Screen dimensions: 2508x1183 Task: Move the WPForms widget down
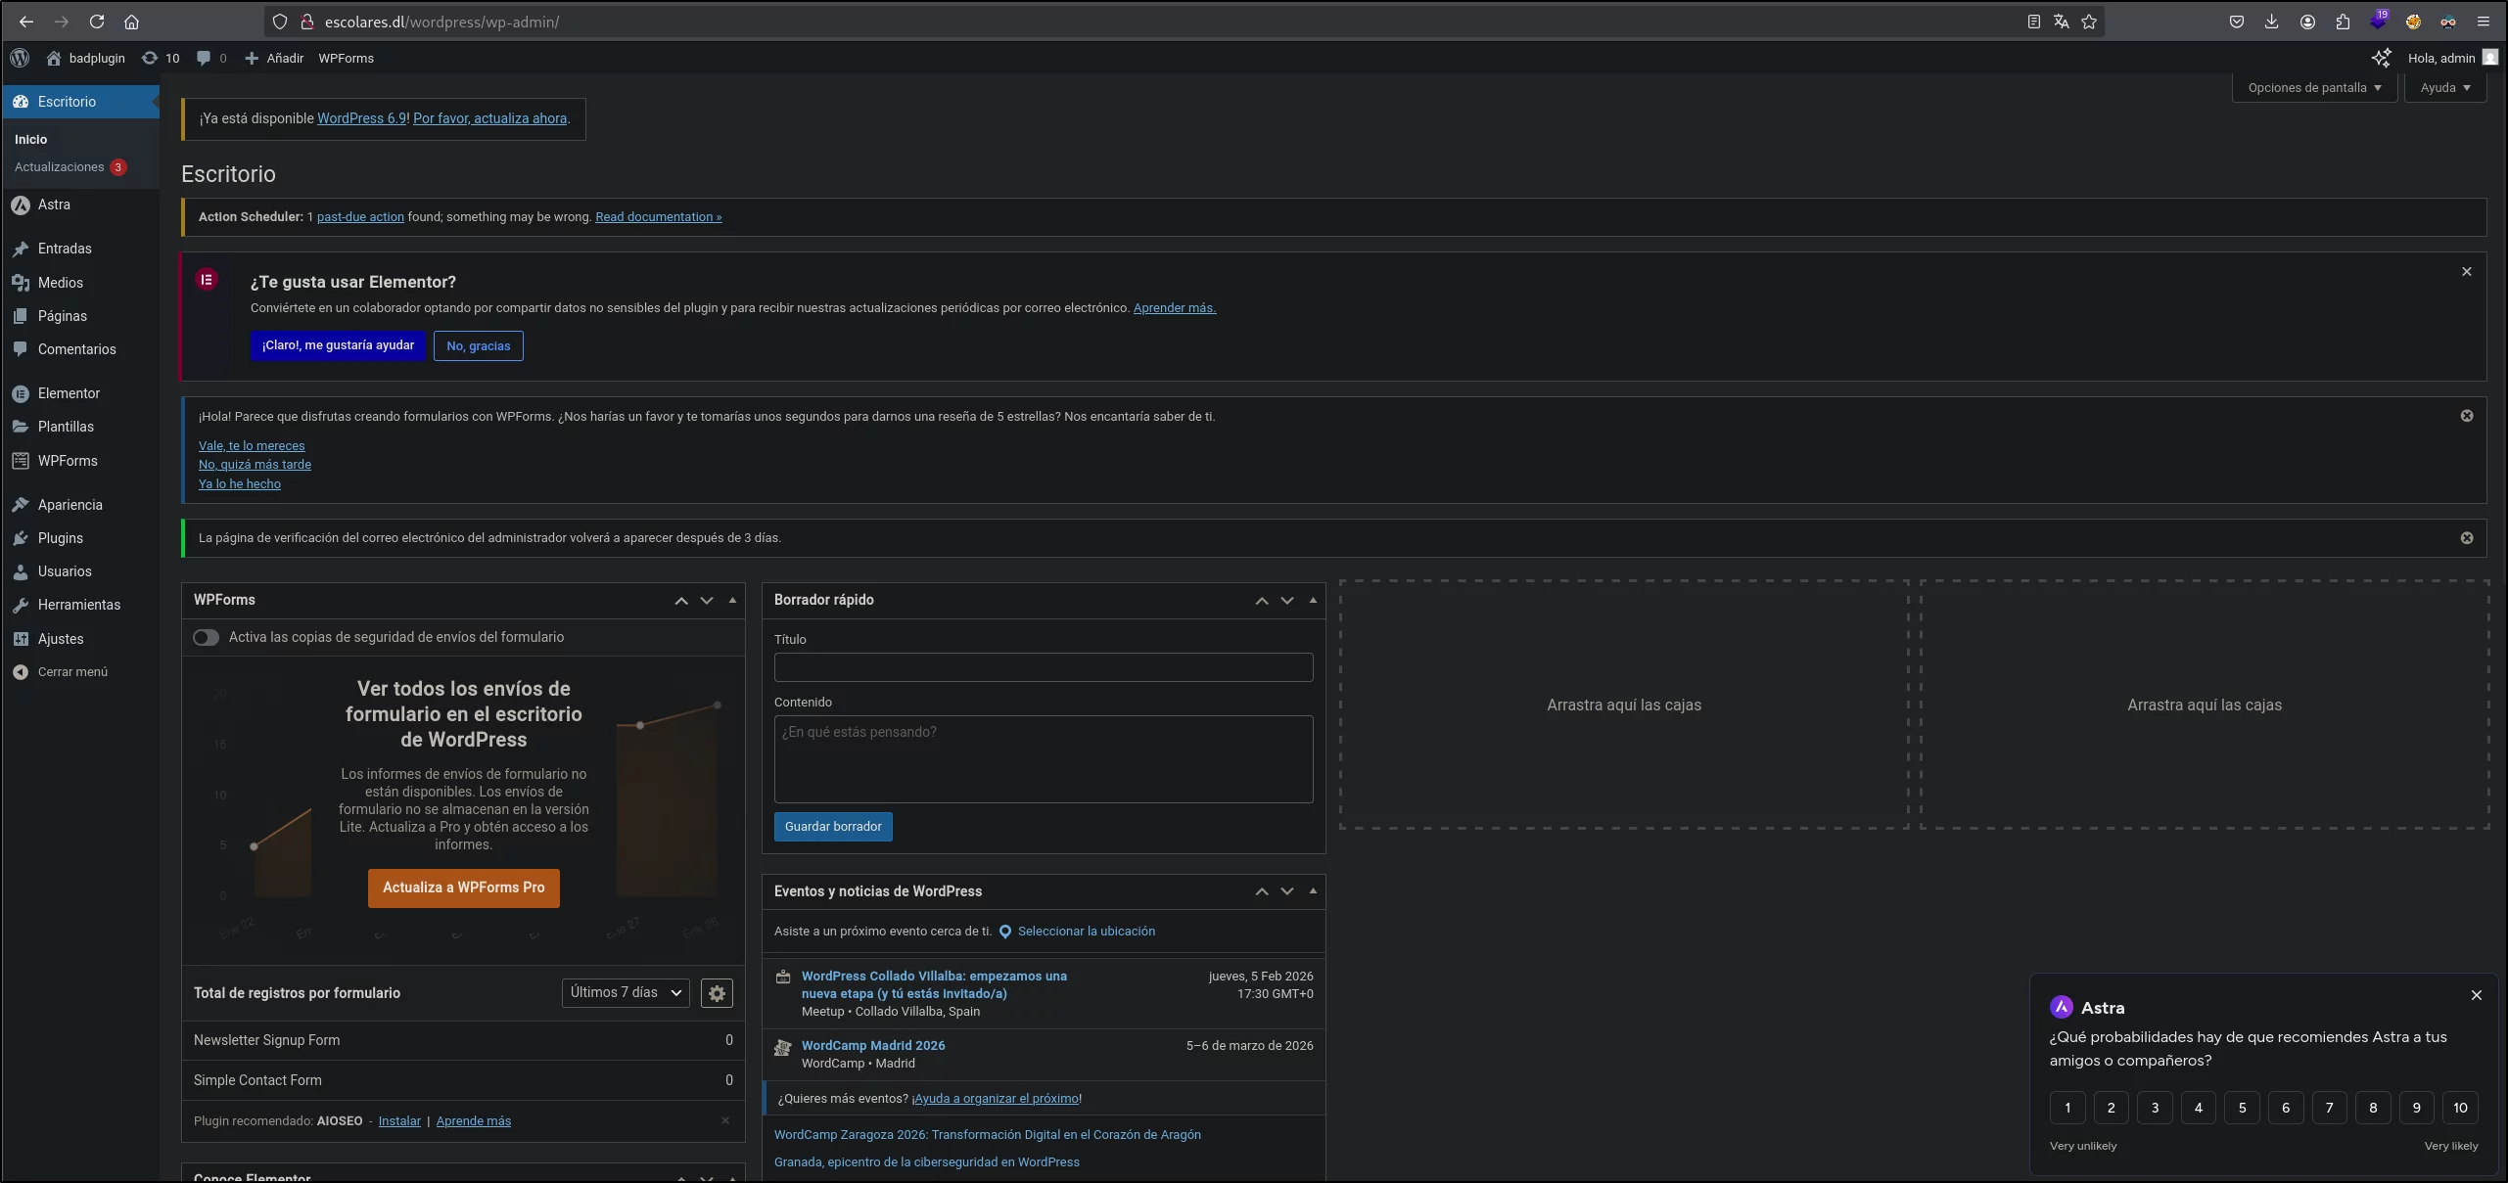point(707,601)
